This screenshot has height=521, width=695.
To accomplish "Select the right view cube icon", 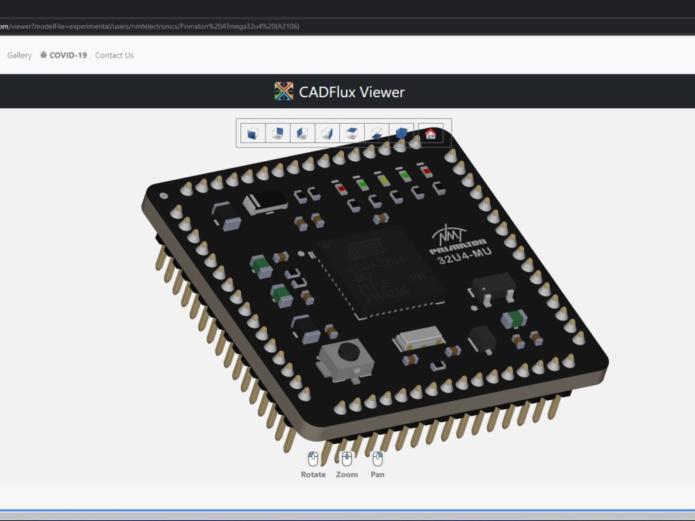I will 327,133.
